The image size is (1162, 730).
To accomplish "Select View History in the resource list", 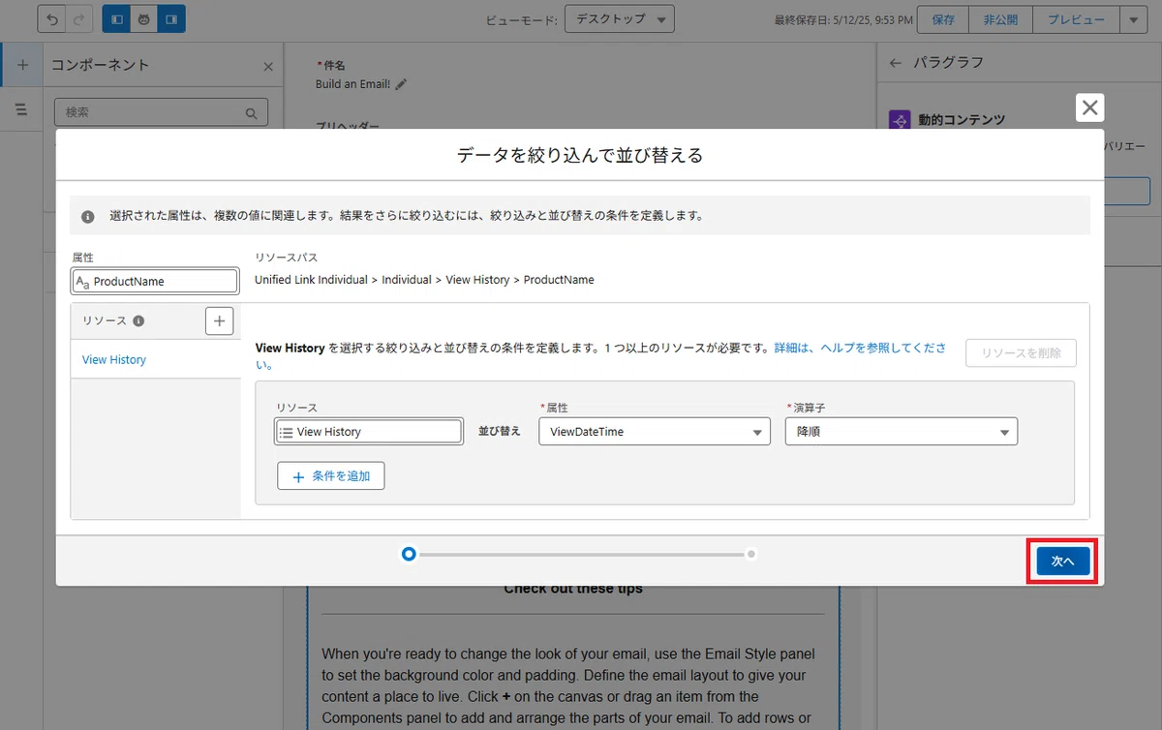I will pyautogui.click(x=114, y=359).
